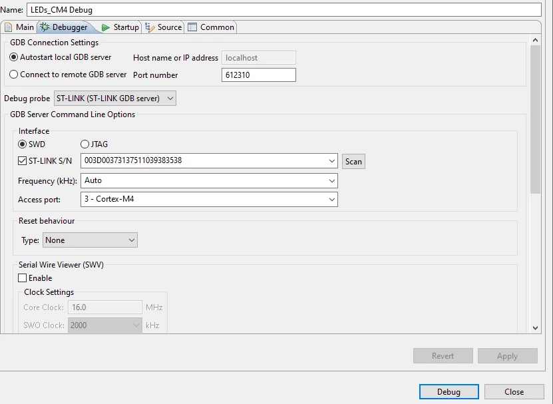Click the Source tab icon
This screenshot has height=404, width=553.
click(x=150, y=27)
